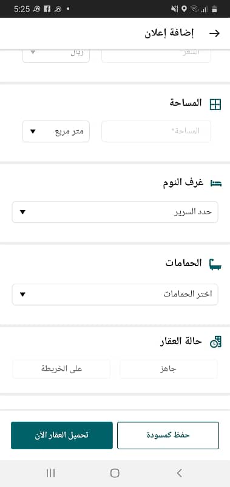Tap the property status building-clock icon
Image resolution: width=230 pixels, height=487 pixels.
pos(216,342)
